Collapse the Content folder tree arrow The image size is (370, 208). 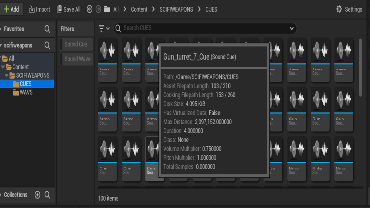click(3, 67)
